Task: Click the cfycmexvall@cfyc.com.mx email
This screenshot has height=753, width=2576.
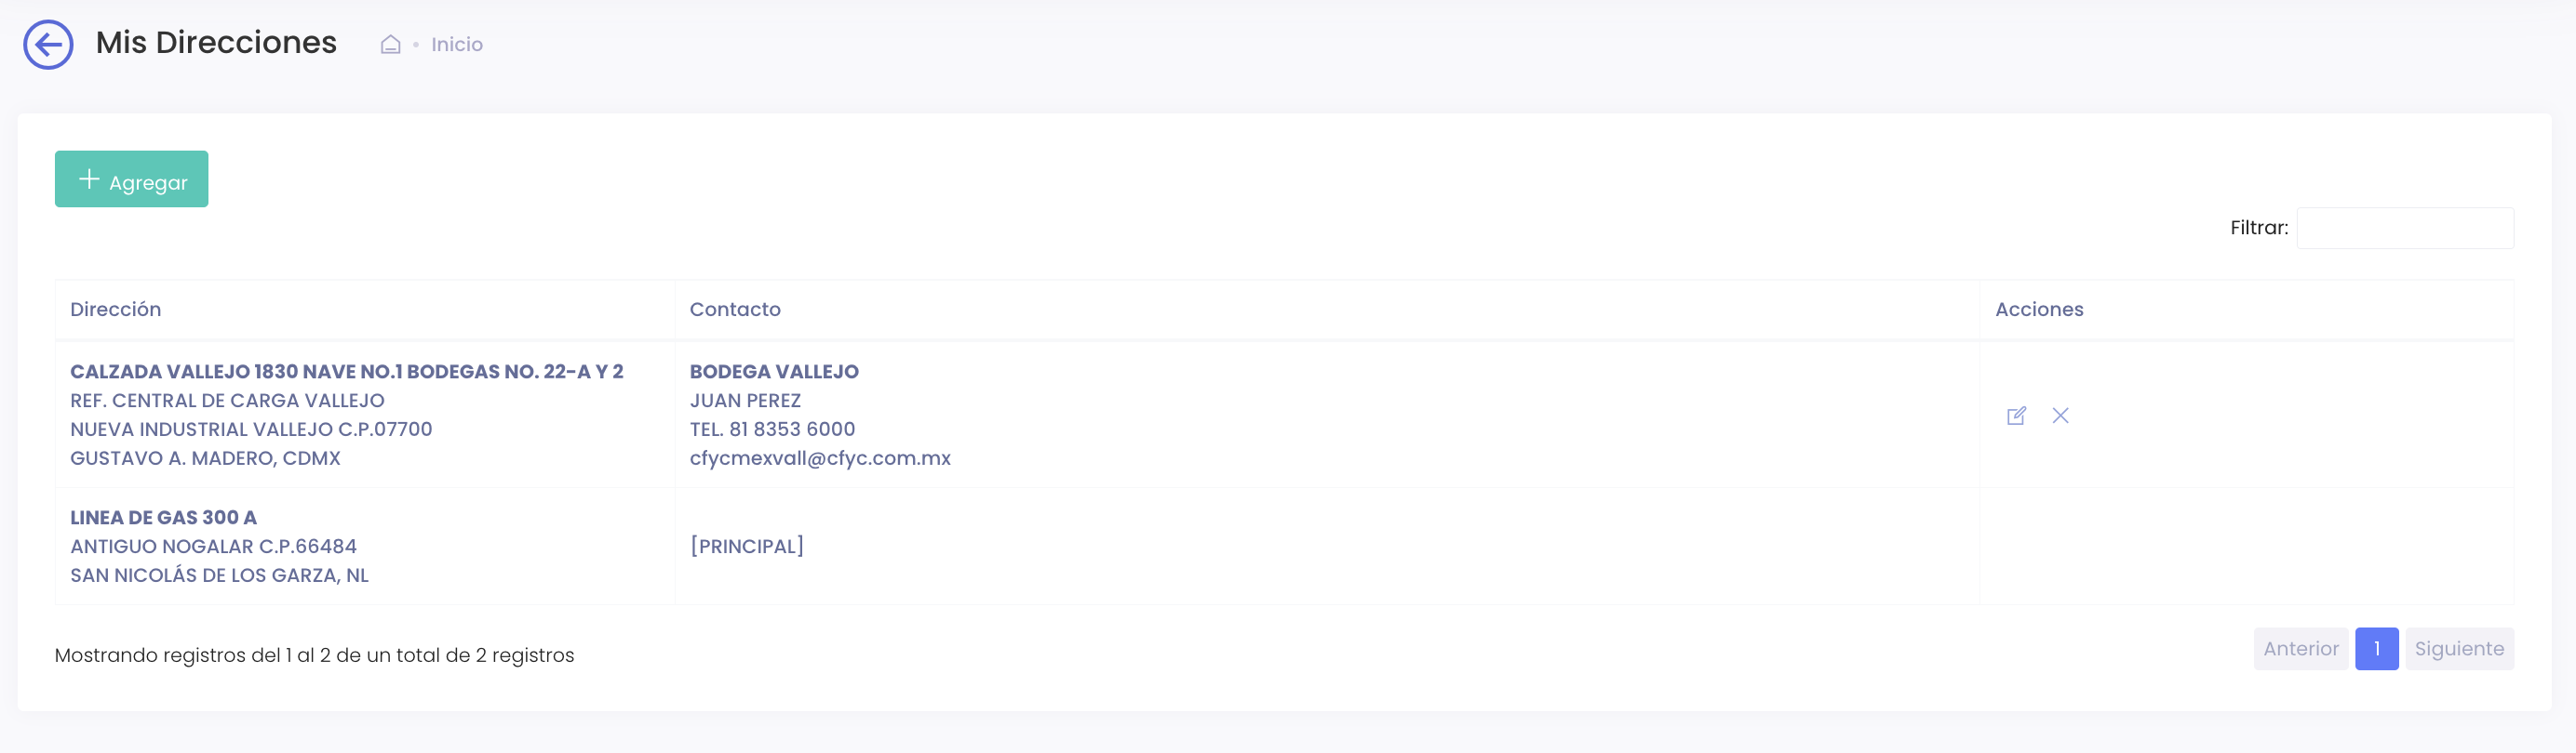Action: (820, 458)
